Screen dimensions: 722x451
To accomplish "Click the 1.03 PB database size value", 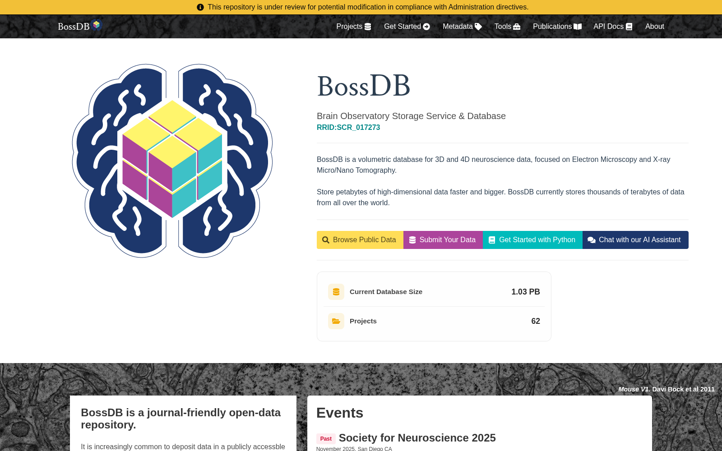I will coord(526,292).
